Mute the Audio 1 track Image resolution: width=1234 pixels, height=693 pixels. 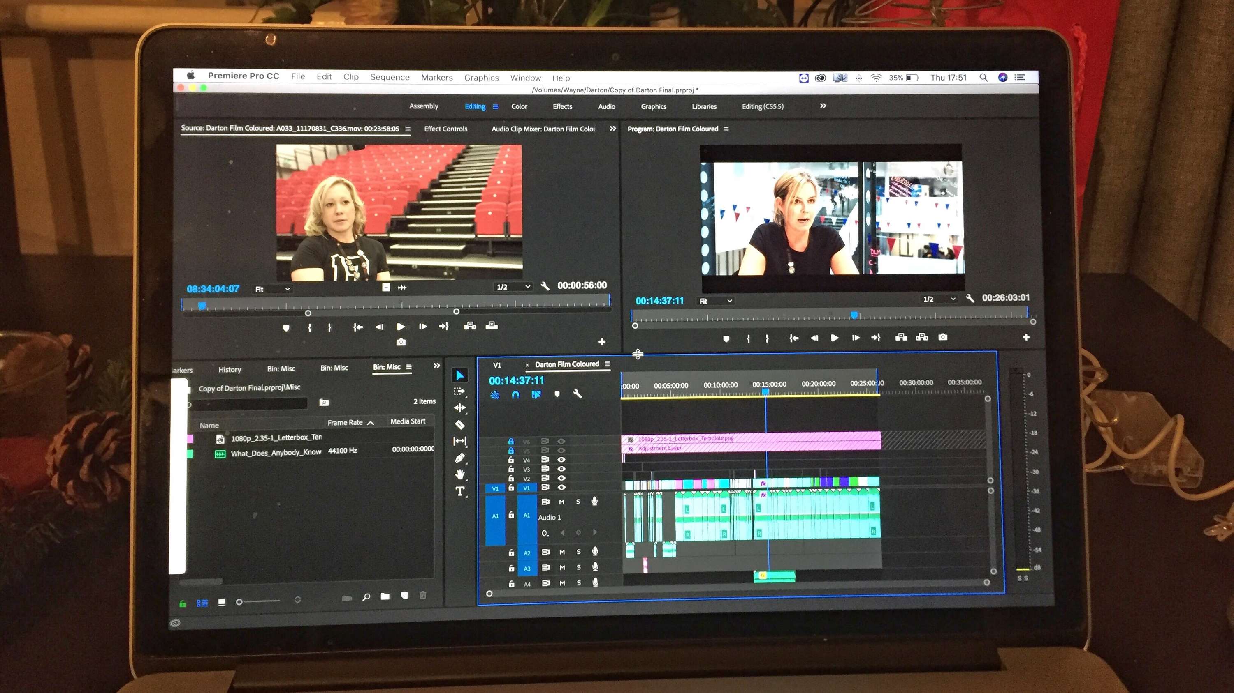[x=561, y=502]
